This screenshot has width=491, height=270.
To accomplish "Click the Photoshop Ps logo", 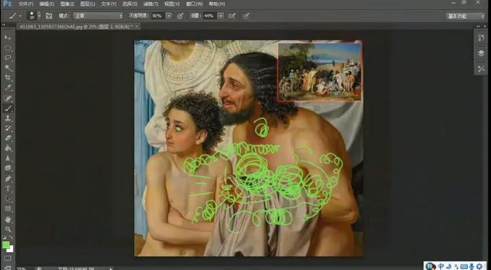I will 8,3.
